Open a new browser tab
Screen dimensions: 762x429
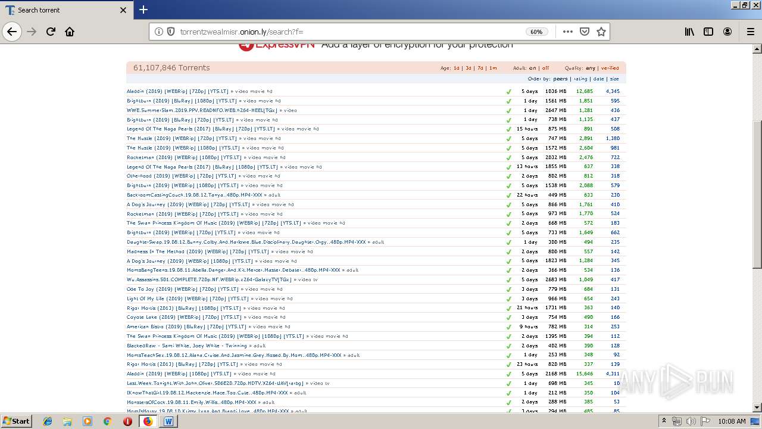143,10
